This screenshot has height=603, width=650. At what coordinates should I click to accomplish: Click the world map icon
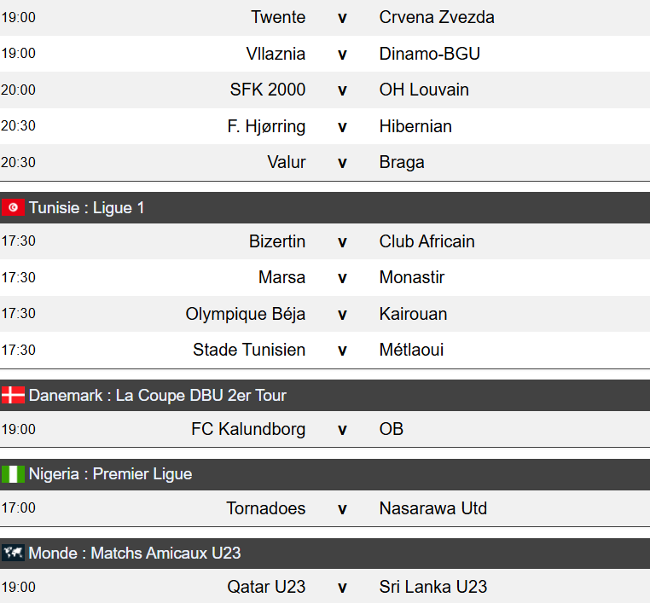point(13,553)
